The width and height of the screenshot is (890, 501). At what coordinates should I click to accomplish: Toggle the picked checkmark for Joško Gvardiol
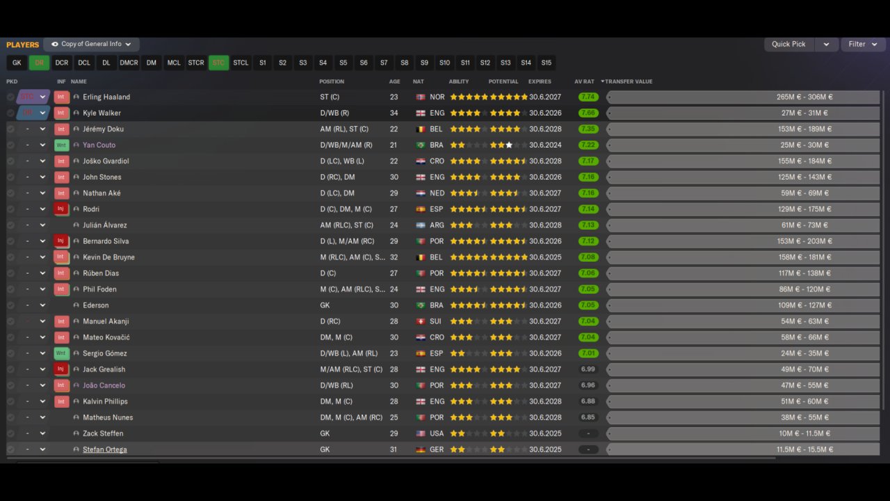coord(10,161)
